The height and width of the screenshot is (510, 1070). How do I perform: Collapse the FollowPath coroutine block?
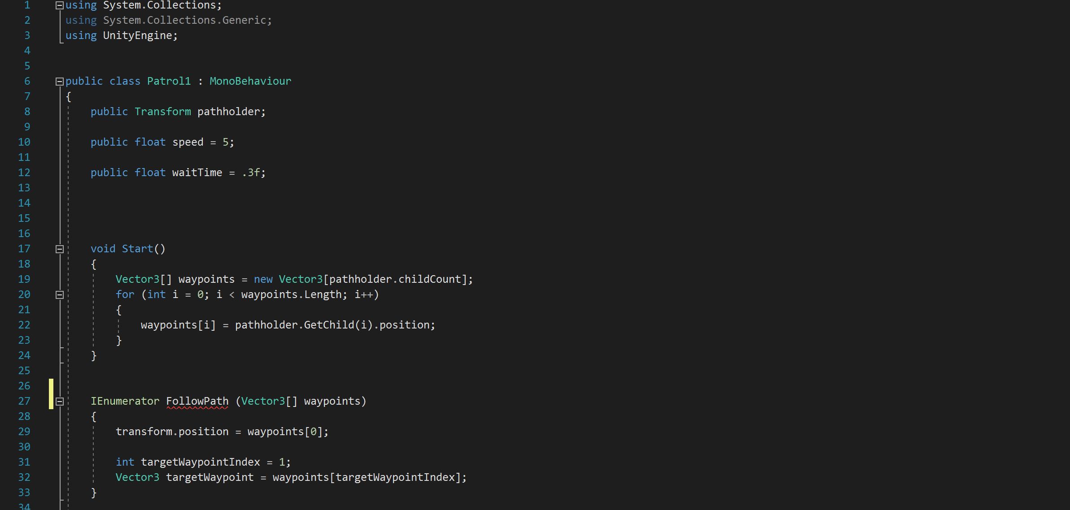tap(59, 401)
